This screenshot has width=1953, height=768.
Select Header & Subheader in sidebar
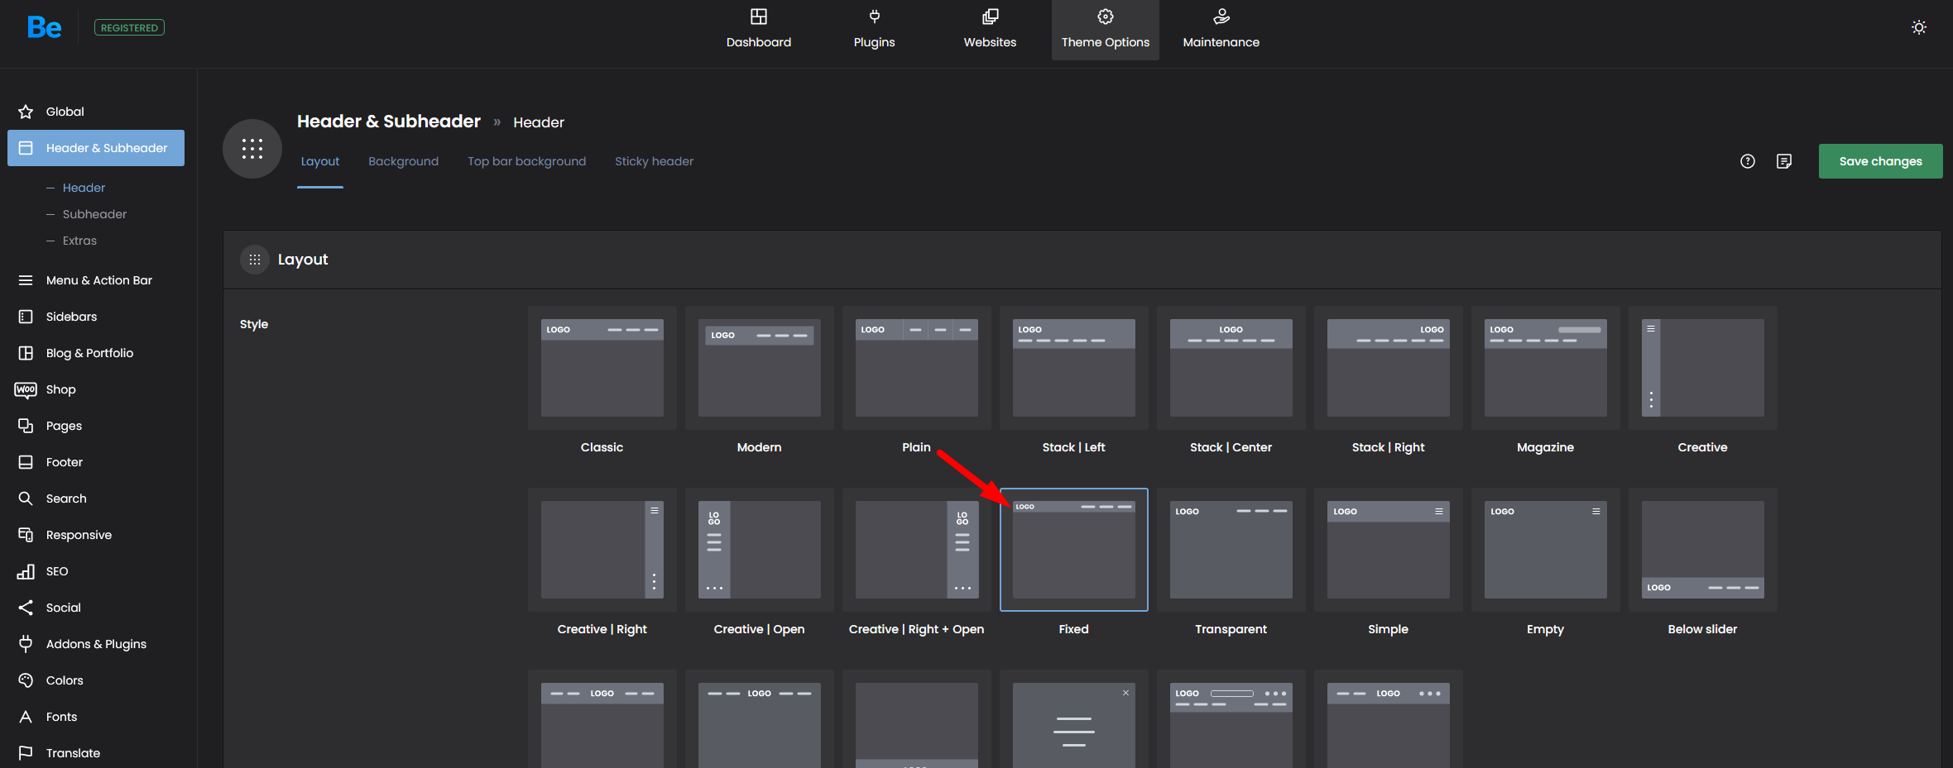(96, 148)
